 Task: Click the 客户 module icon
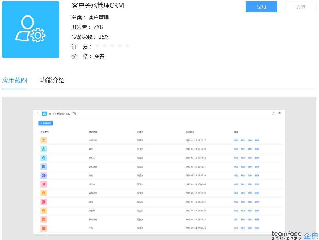point(43,149)
